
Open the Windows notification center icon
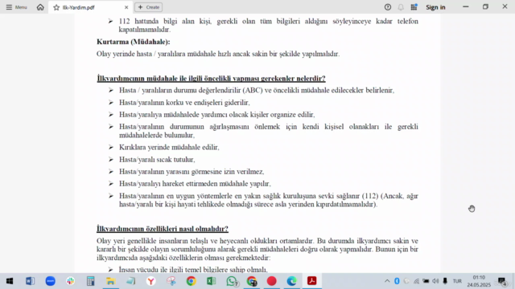pyautogui.click(x=502, y=282)
